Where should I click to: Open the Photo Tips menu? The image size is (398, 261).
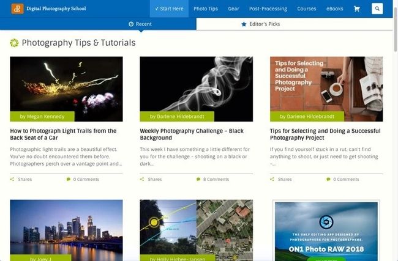206,9
